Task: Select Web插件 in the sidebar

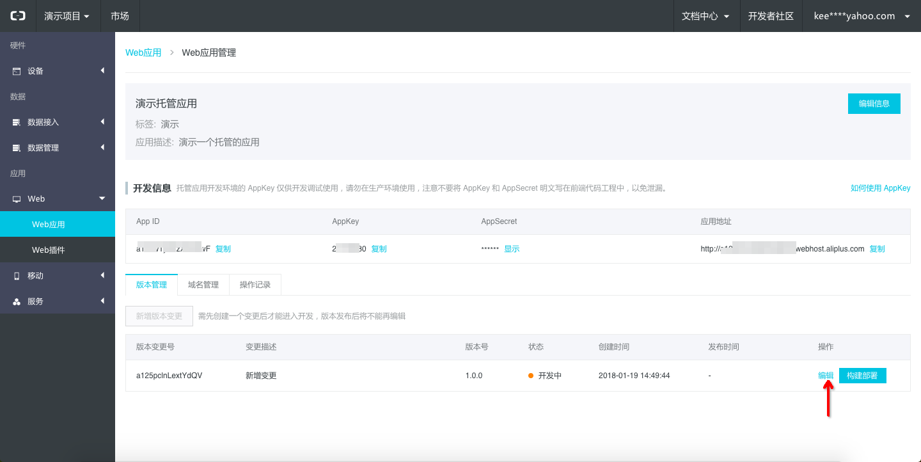Action: pyautogui.click(x=58, y=250)
